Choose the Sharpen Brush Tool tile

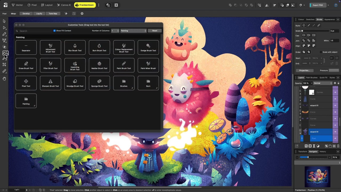(50, 83)
